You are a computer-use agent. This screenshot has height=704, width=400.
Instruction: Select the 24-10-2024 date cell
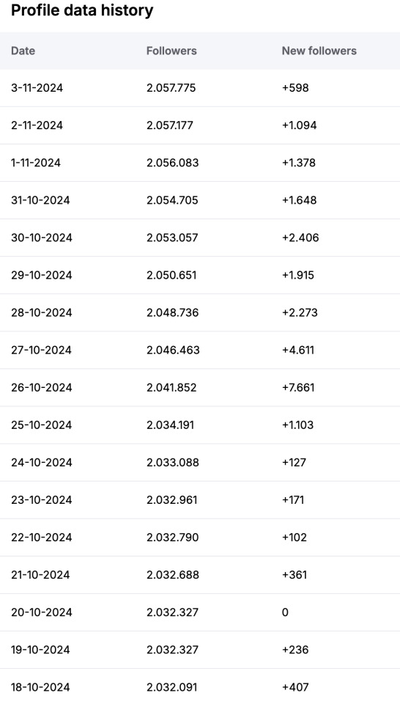point(42,463)
